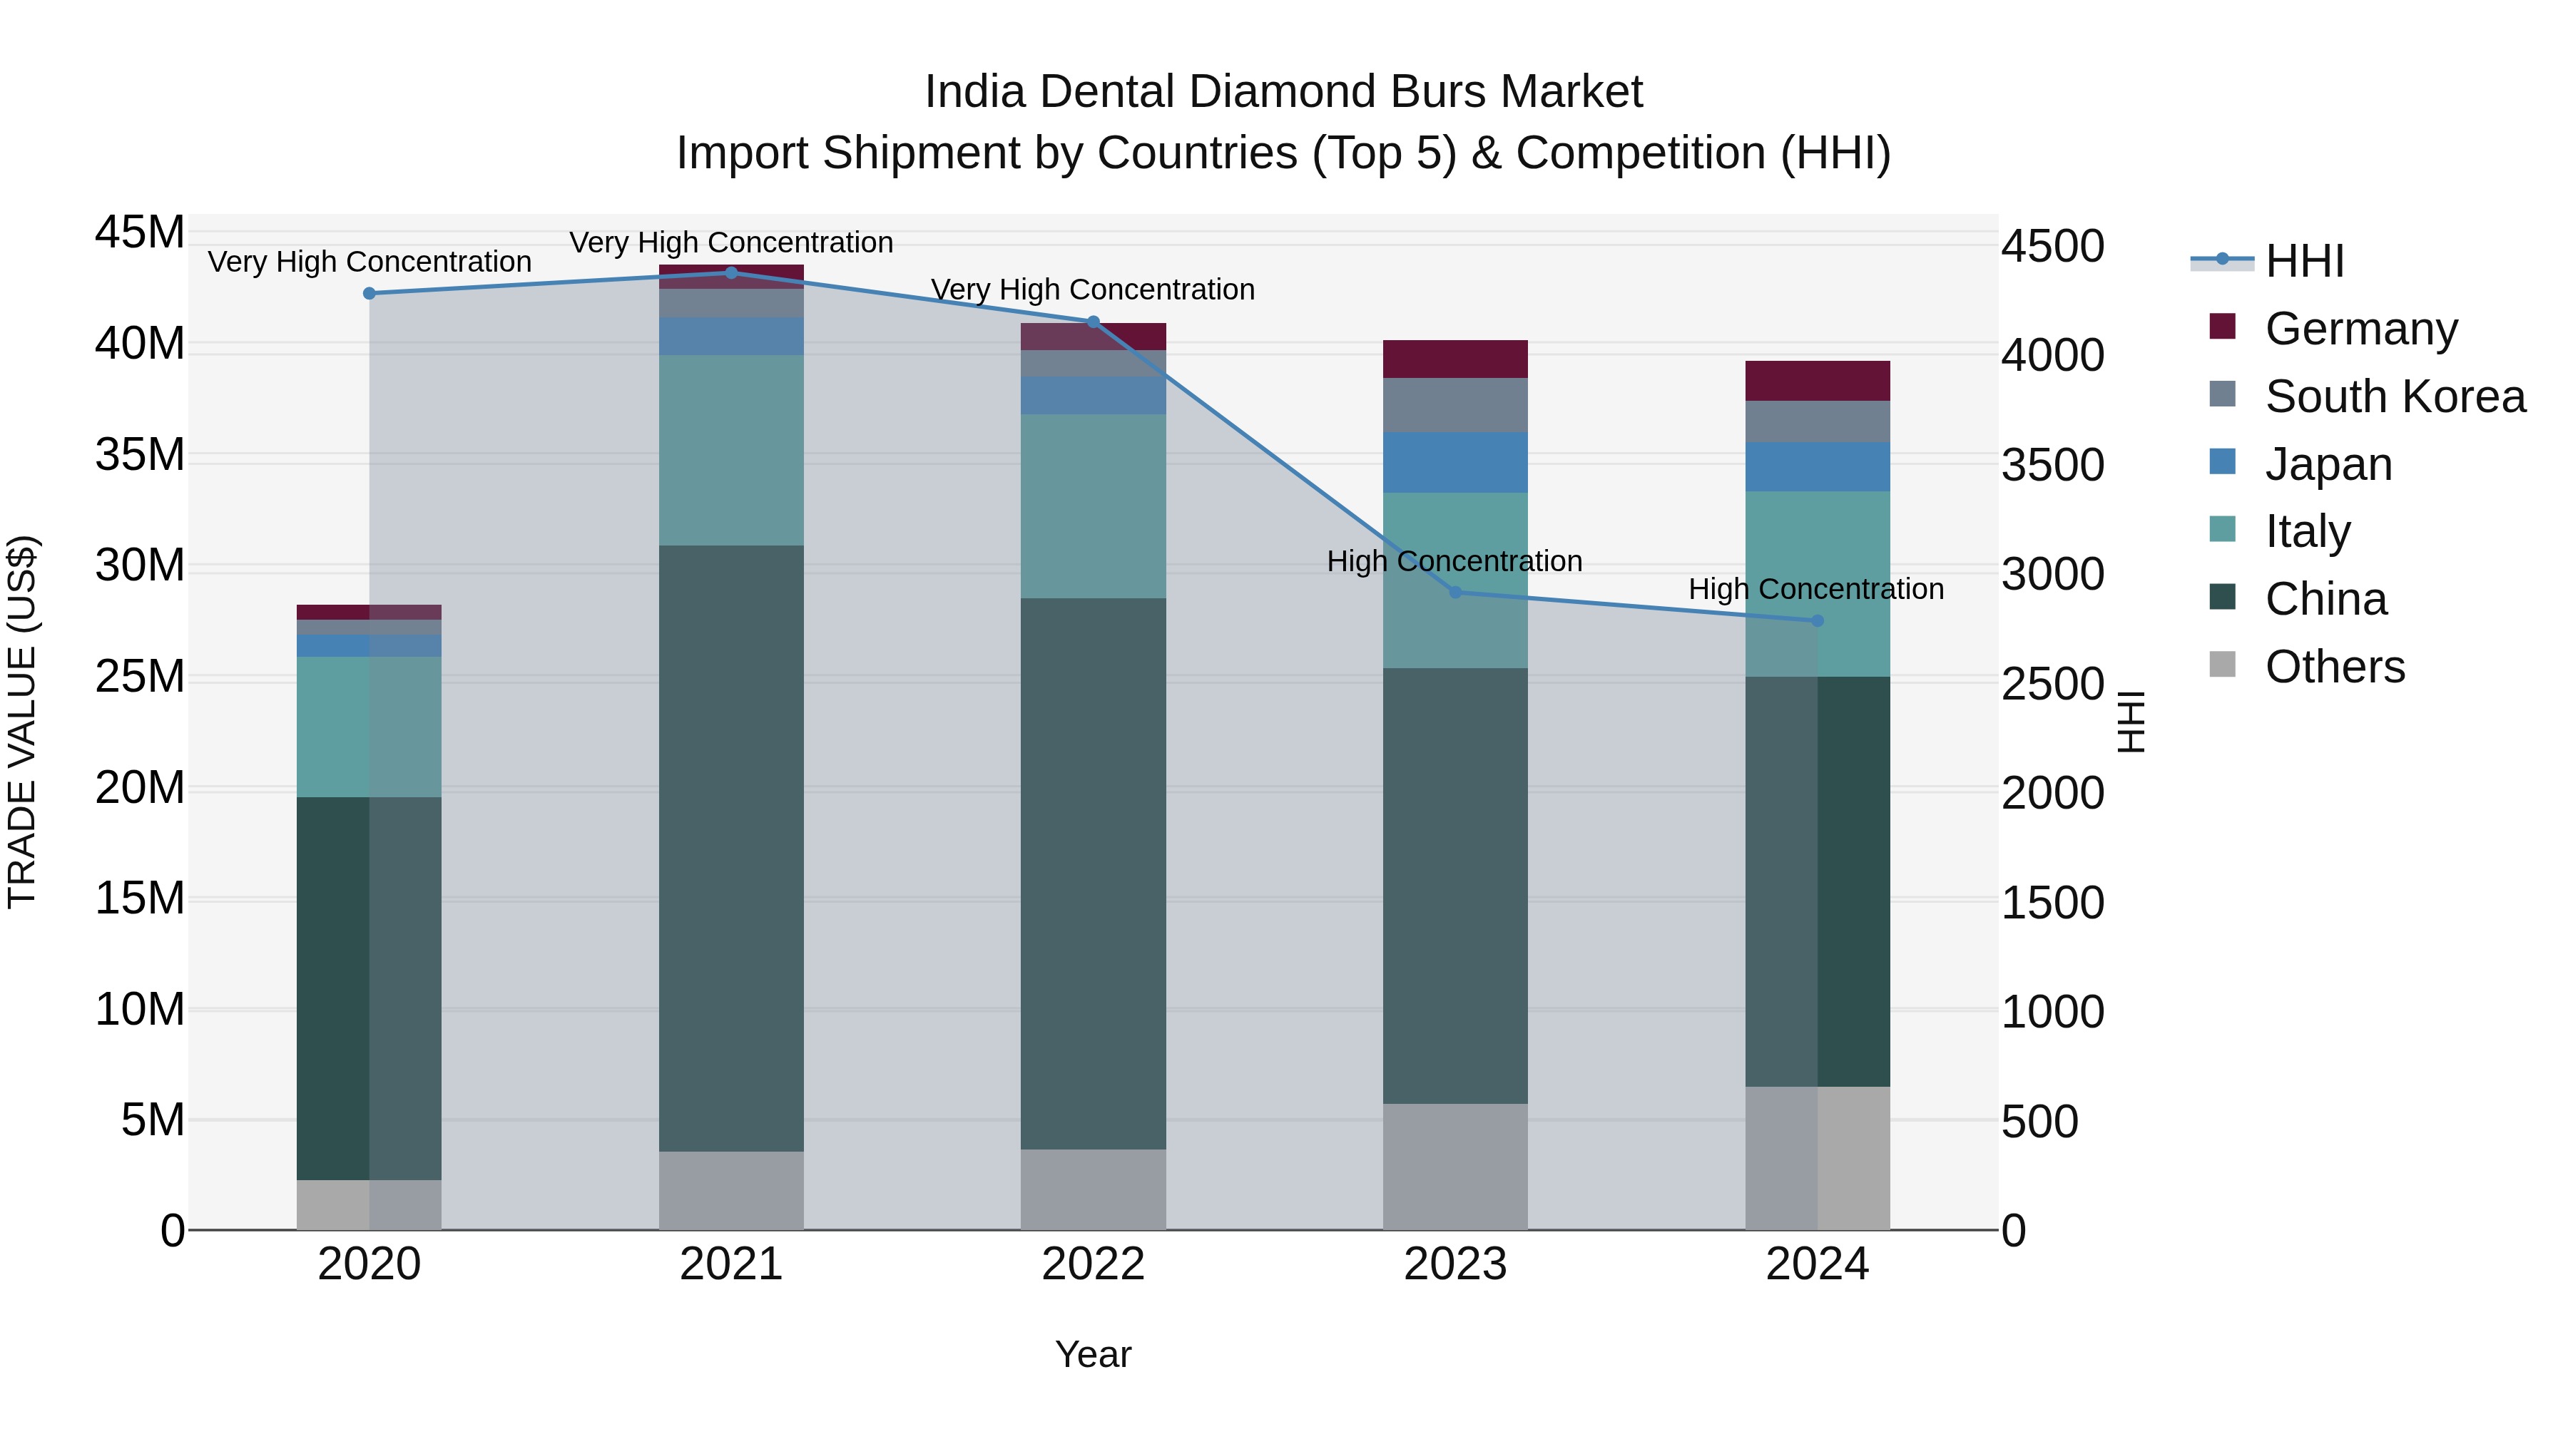Click the China segment of 2022 bar
The image size is (2568, 1444).
[1094, 874]
